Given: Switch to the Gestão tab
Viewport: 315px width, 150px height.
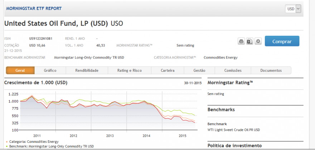Looking at the screenshot, I should pos(199,70).
